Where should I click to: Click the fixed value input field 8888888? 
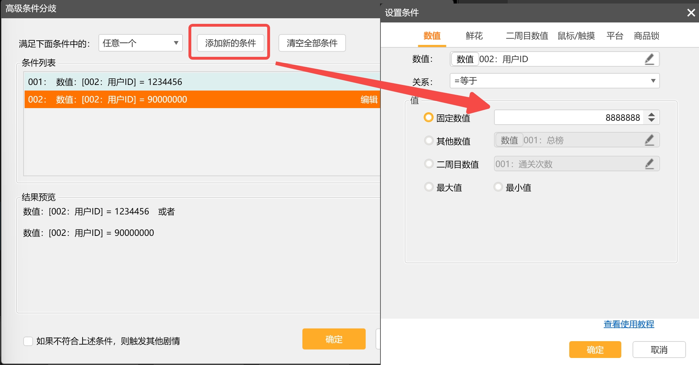569,118
